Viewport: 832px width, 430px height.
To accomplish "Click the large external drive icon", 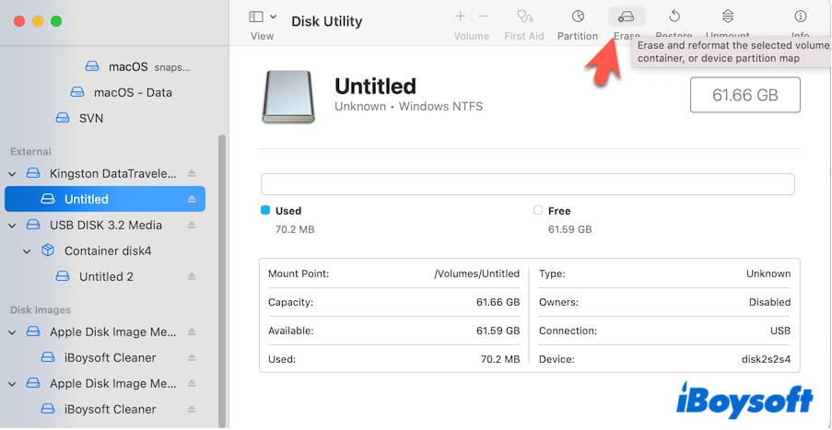I will coord(288,97).
